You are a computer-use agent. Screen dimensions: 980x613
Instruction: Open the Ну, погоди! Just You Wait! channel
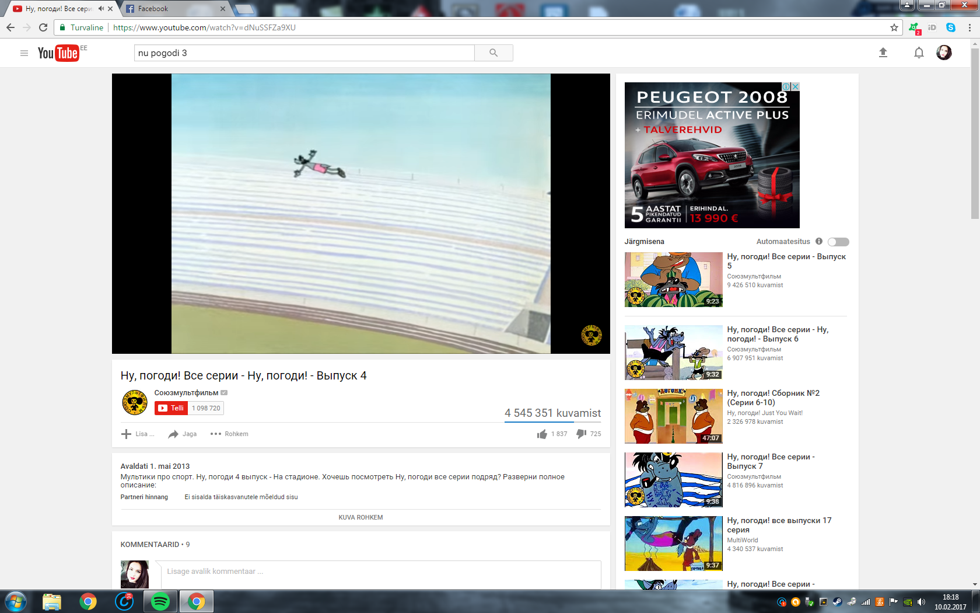(x=765, y=413)
